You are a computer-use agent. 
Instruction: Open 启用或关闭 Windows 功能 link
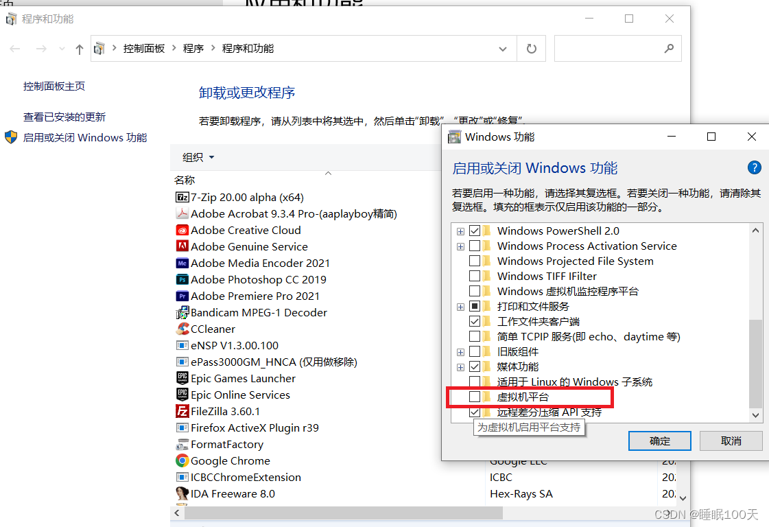85,137
